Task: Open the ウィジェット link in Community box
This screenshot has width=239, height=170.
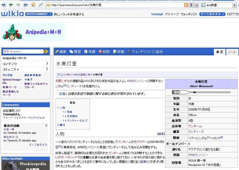Action: click(39, 118)
